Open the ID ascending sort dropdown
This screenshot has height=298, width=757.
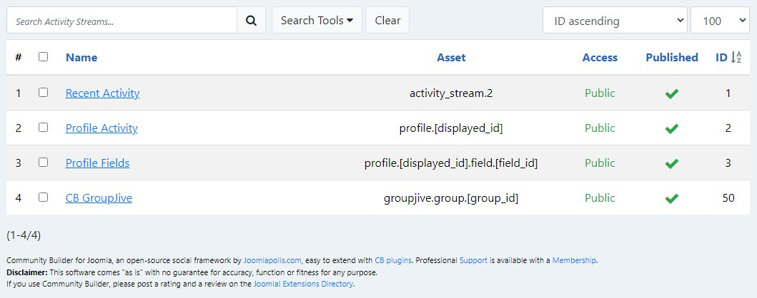point(615,21)
